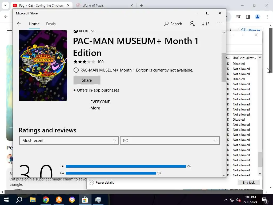The image size is (273, 205).
Task: Switch to the Deals tab
Action: pos(51,24)
